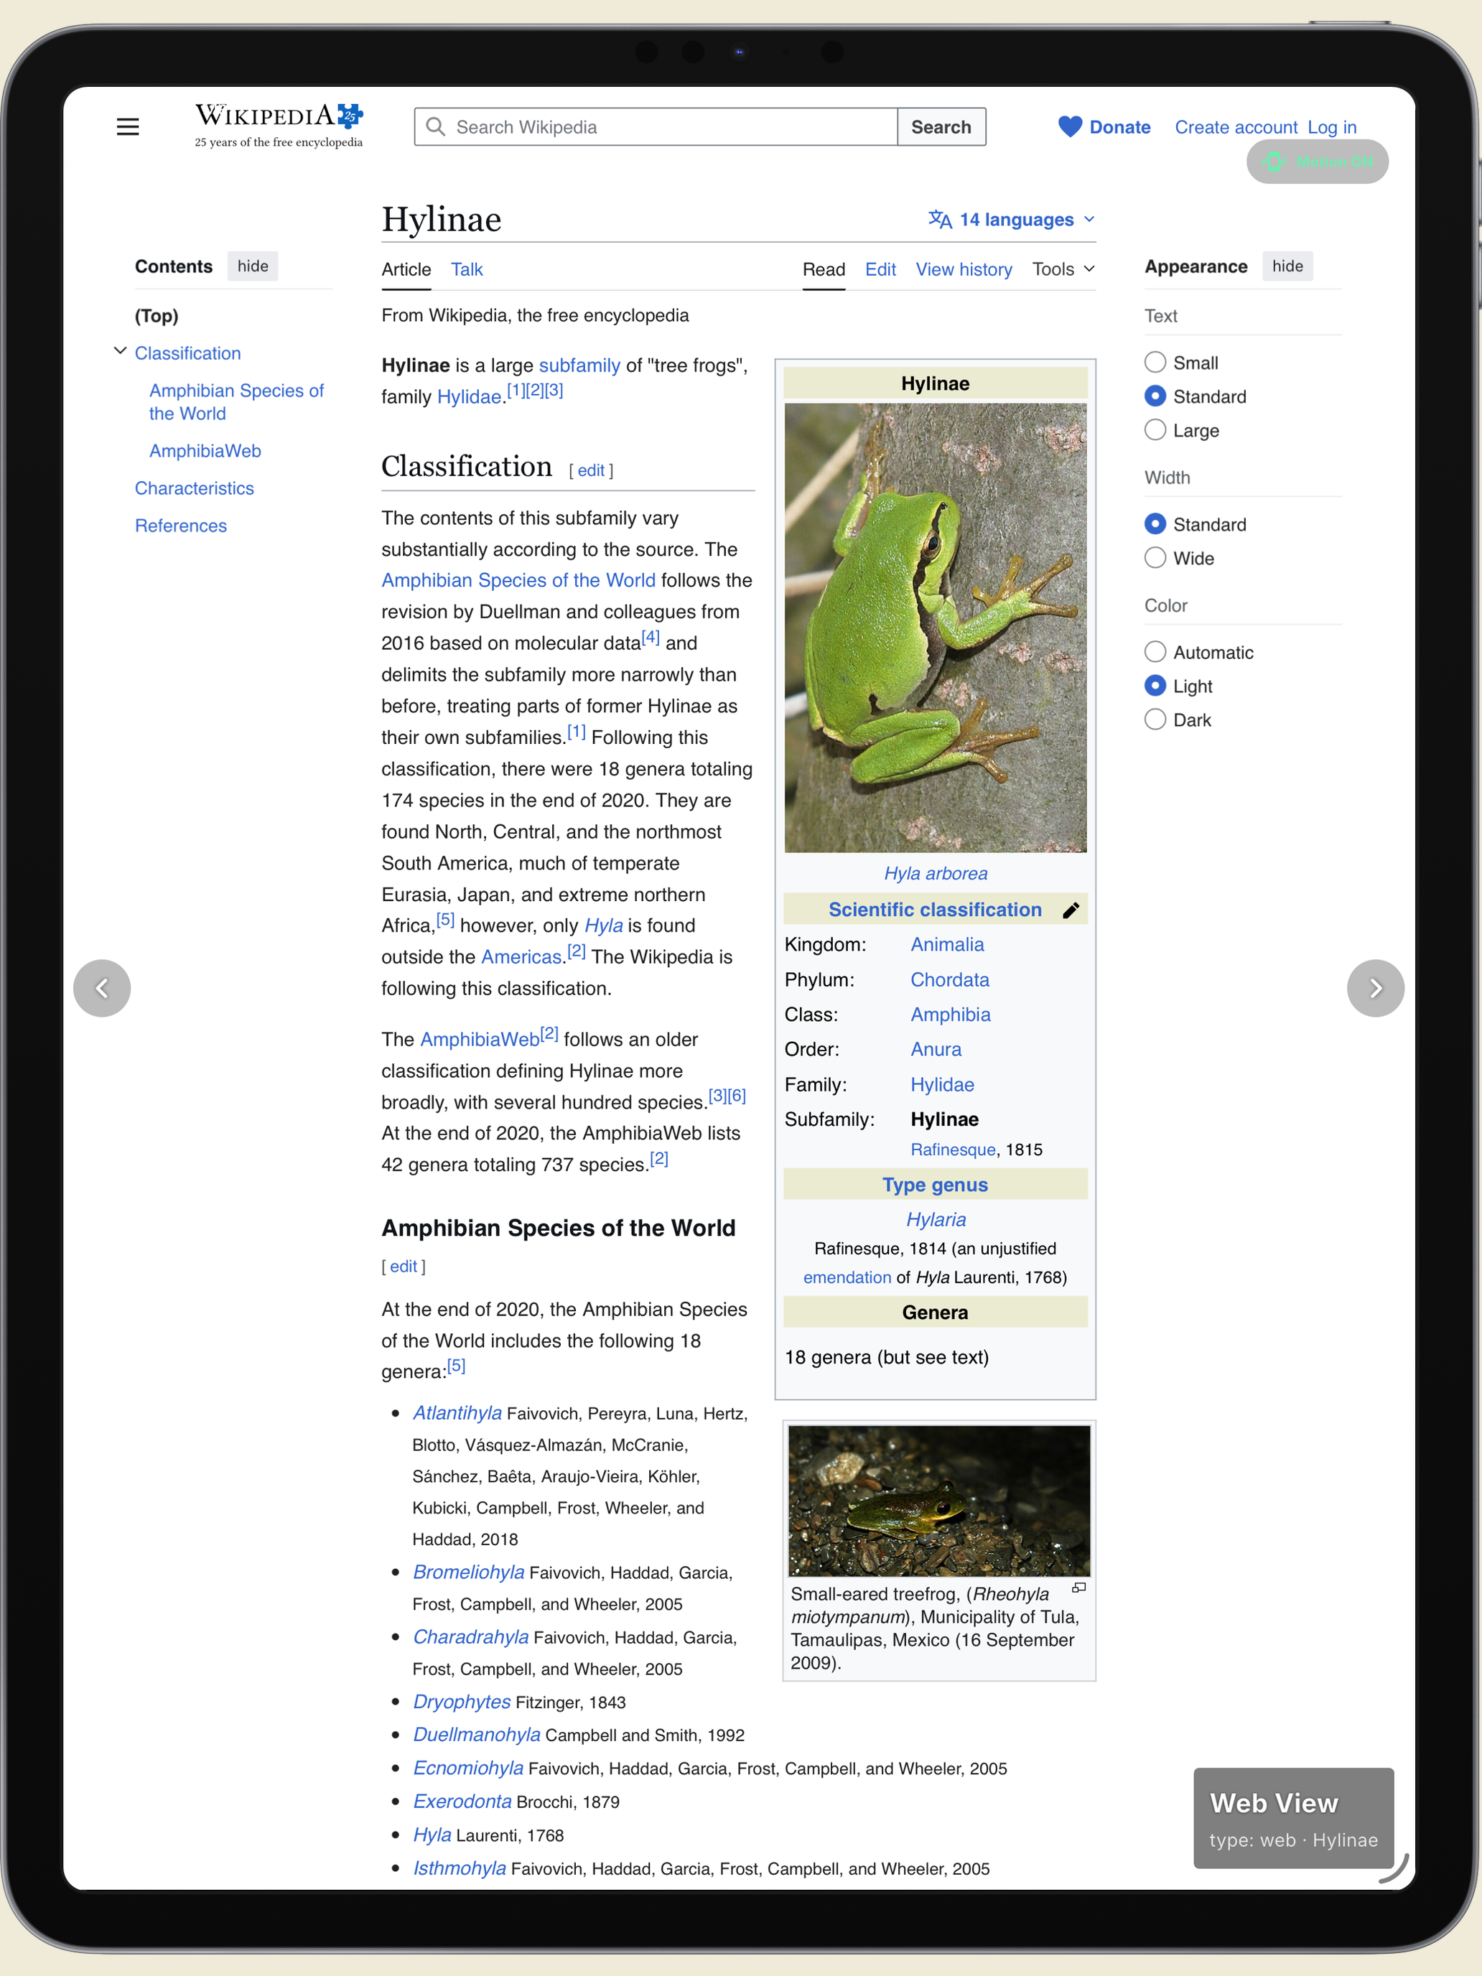Select Dark color mode

(1155, 719)
